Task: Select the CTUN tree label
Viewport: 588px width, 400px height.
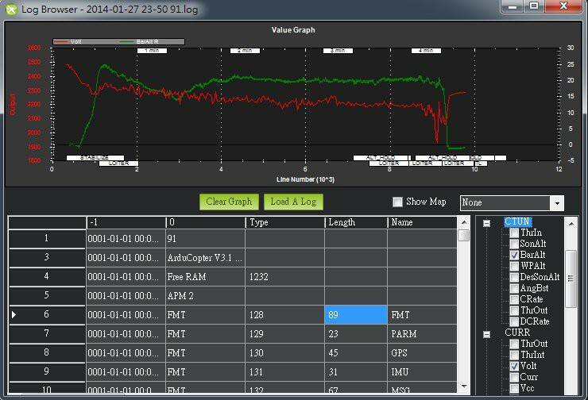Action: tap(517, 221)
